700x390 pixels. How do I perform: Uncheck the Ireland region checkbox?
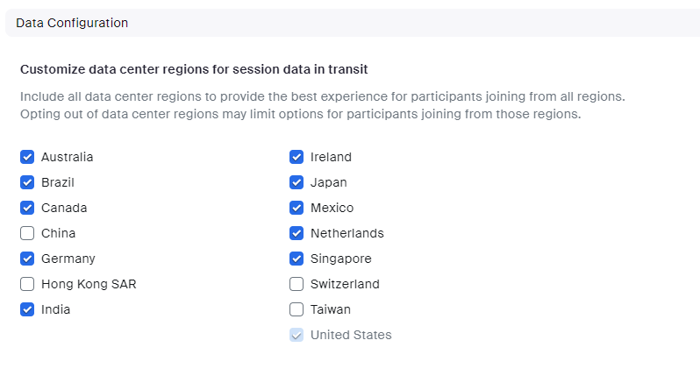pos(296,157)
